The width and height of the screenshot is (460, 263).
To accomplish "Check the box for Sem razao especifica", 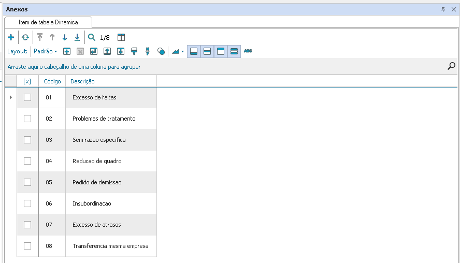I will tap(27, 140).
